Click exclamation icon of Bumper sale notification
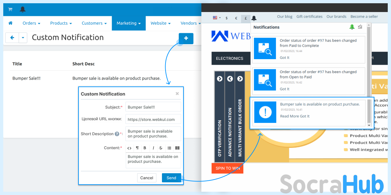 tap(265, 112)
